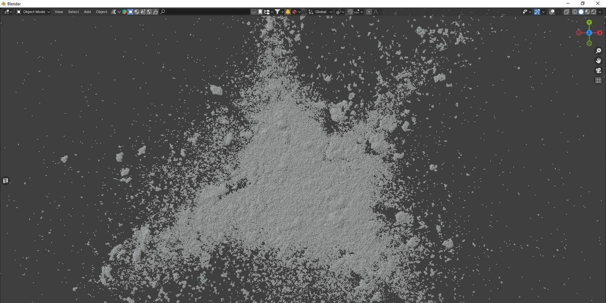Open the transform pivot point dropdown
Screen dimensions: 606x303
[340, 12]
